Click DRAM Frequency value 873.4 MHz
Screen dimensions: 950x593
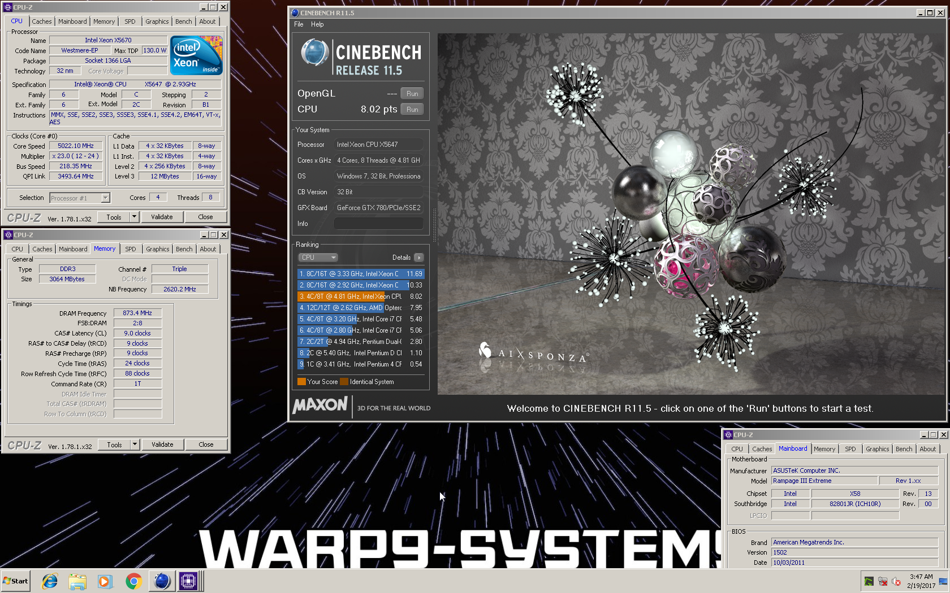pyautogui.click(x=137, y=313)
